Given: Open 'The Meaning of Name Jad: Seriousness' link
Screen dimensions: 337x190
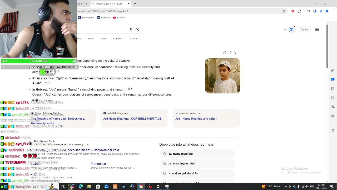Looking at the screenshot, I should [58, 121].
